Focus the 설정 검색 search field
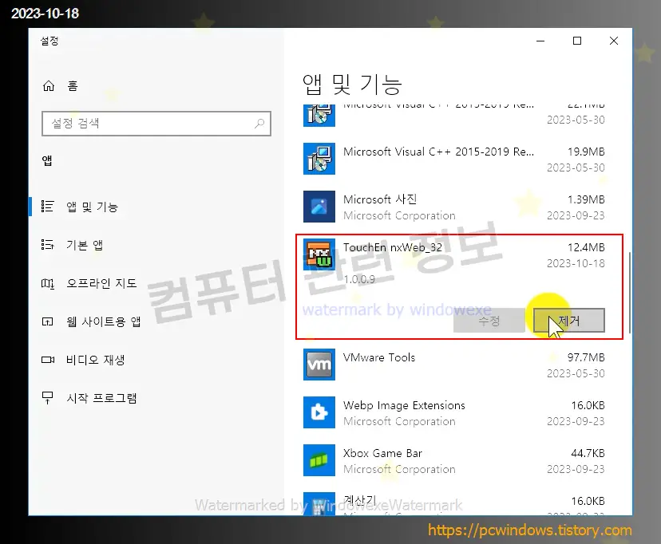This screenshot has width=661, height=544. pos(156,124)
